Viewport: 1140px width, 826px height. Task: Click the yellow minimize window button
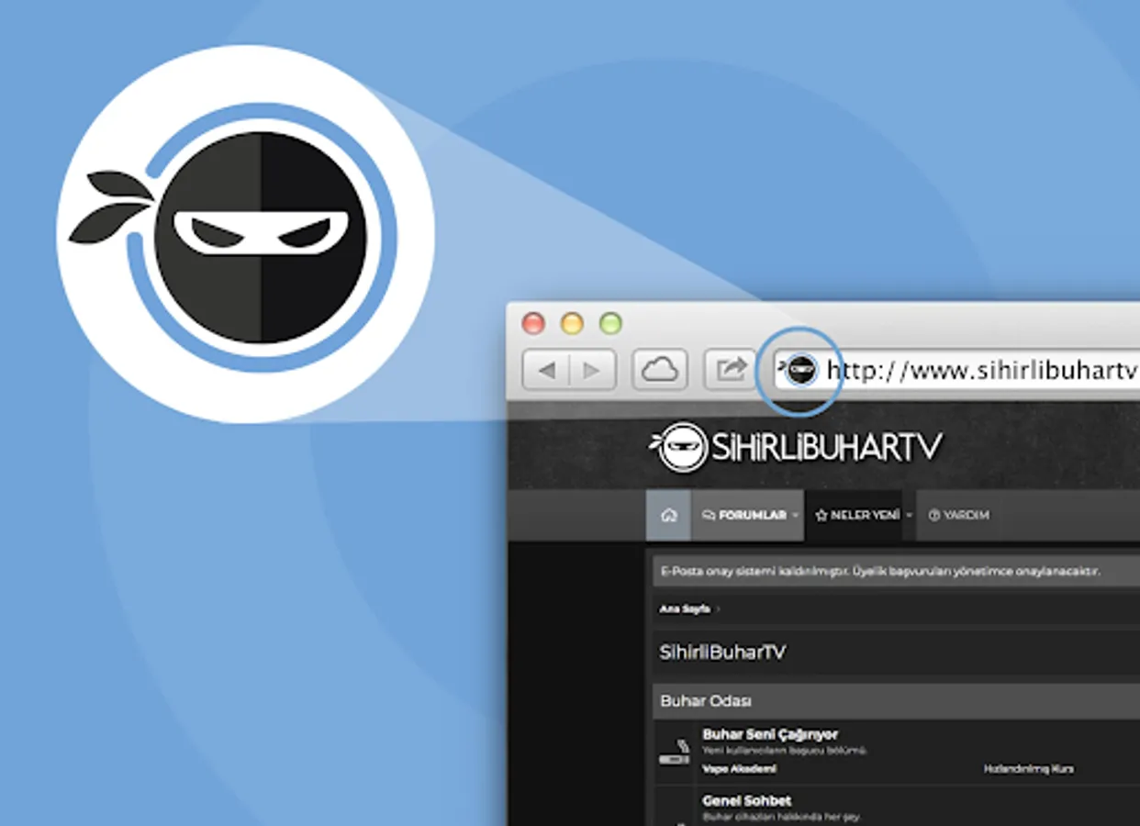(x=572, y=323)
